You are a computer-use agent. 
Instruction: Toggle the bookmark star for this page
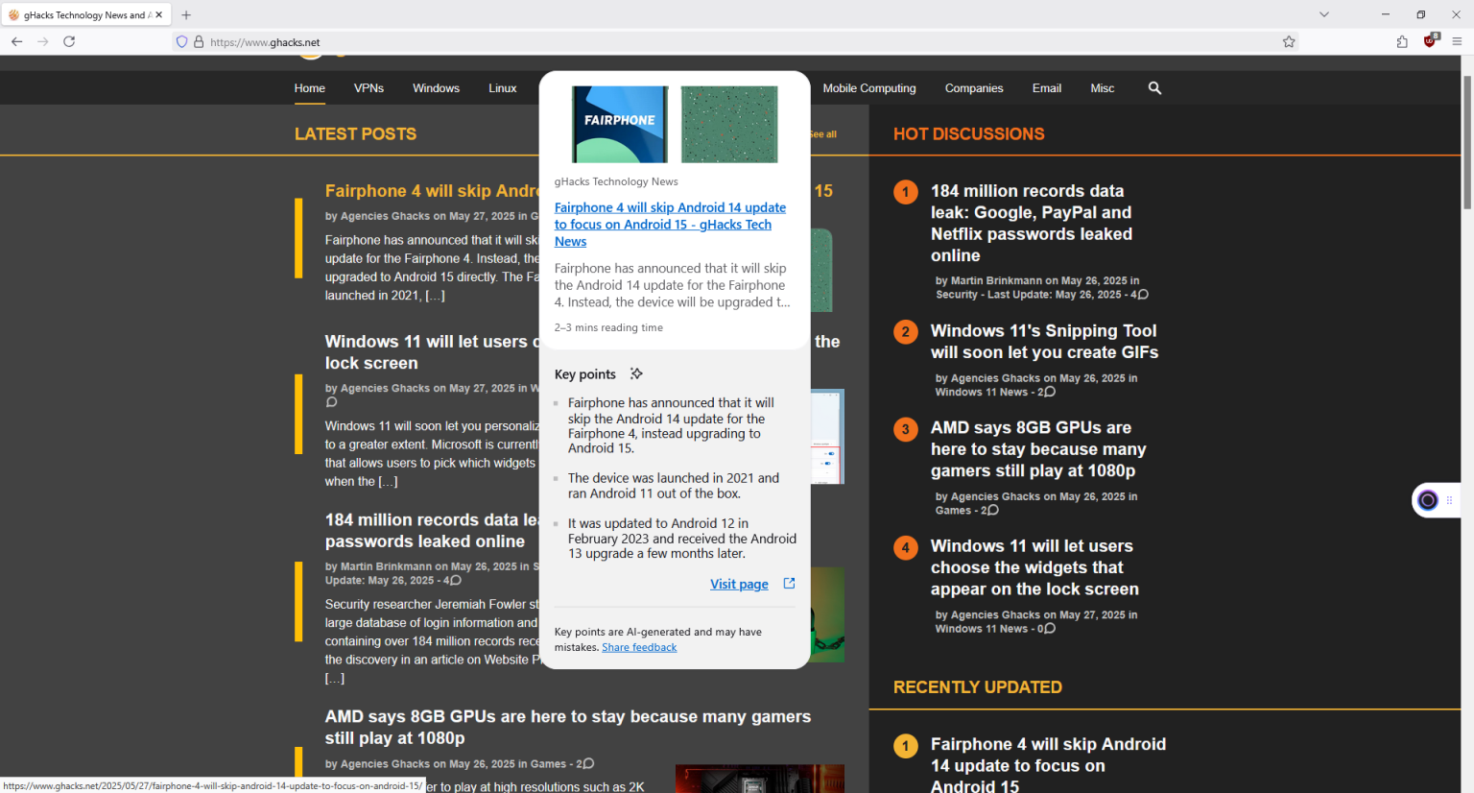pos(1289,41)
